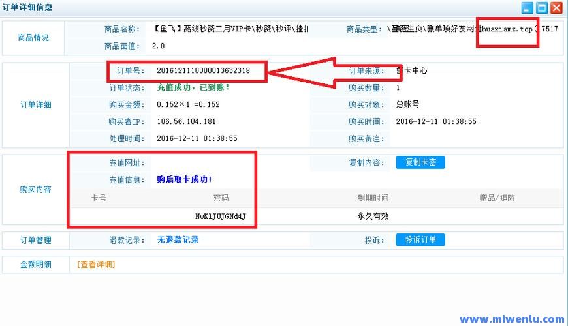
Task: Close the order details window
Action: [x=556, y=8]
